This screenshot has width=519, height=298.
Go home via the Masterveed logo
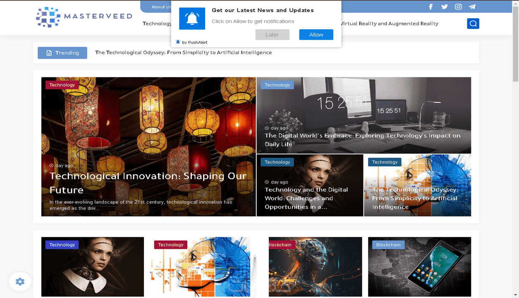pos(84,17)
